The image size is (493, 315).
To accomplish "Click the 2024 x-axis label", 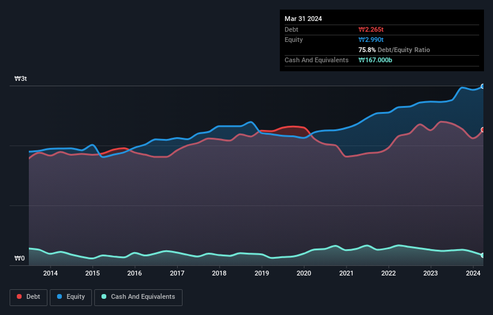I will point(473,273).
